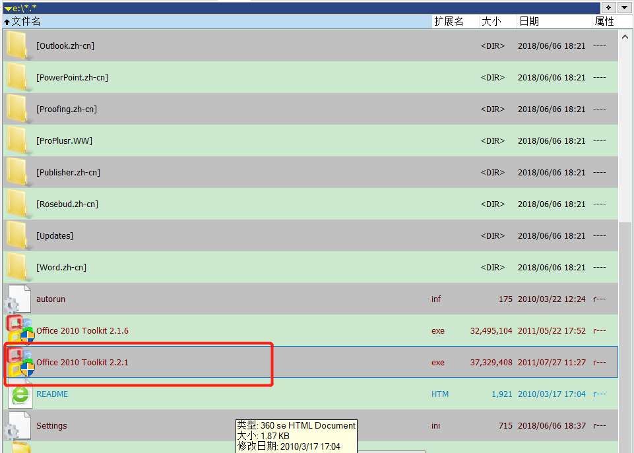Select the [Updates] folder name

pyautogui.click(x=55, y=235)
